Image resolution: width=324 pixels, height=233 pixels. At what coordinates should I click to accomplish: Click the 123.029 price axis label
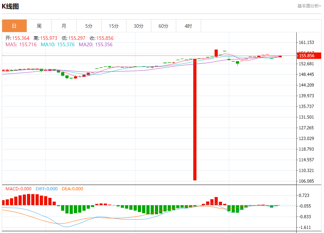click(x=307, y=138)
